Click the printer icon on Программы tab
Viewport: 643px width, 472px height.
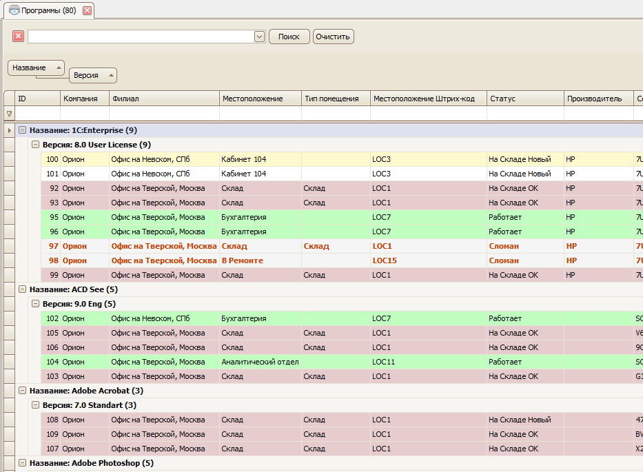(14, 10)
